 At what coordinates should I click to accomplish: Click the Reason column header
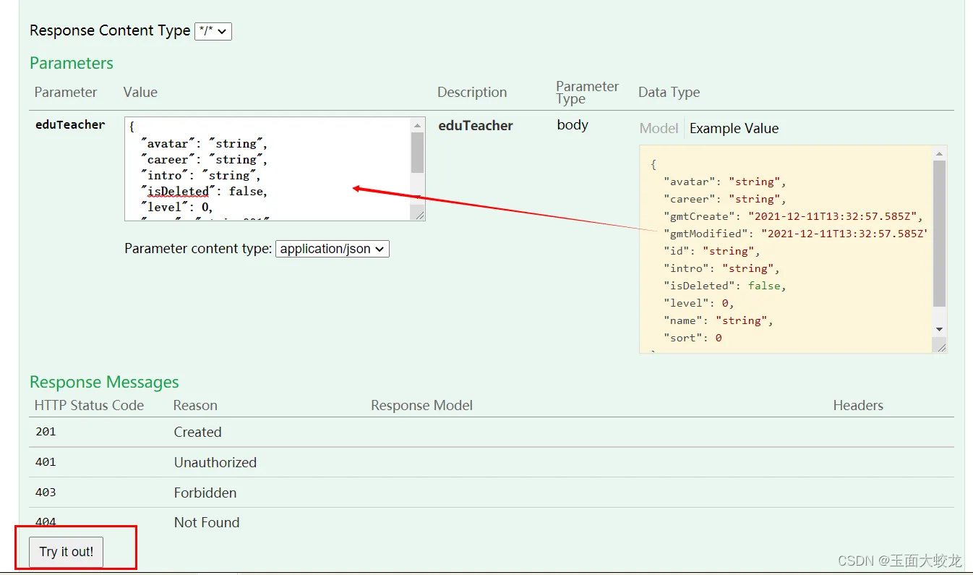195,405
